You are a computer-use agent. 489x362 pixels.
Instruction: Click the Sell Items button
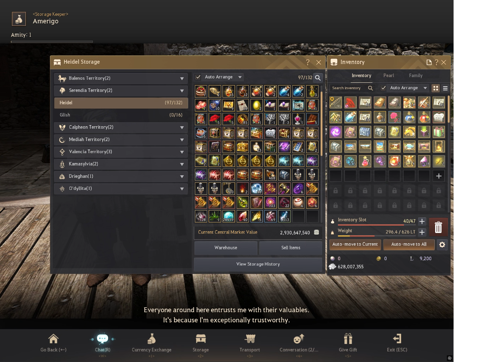291,248
